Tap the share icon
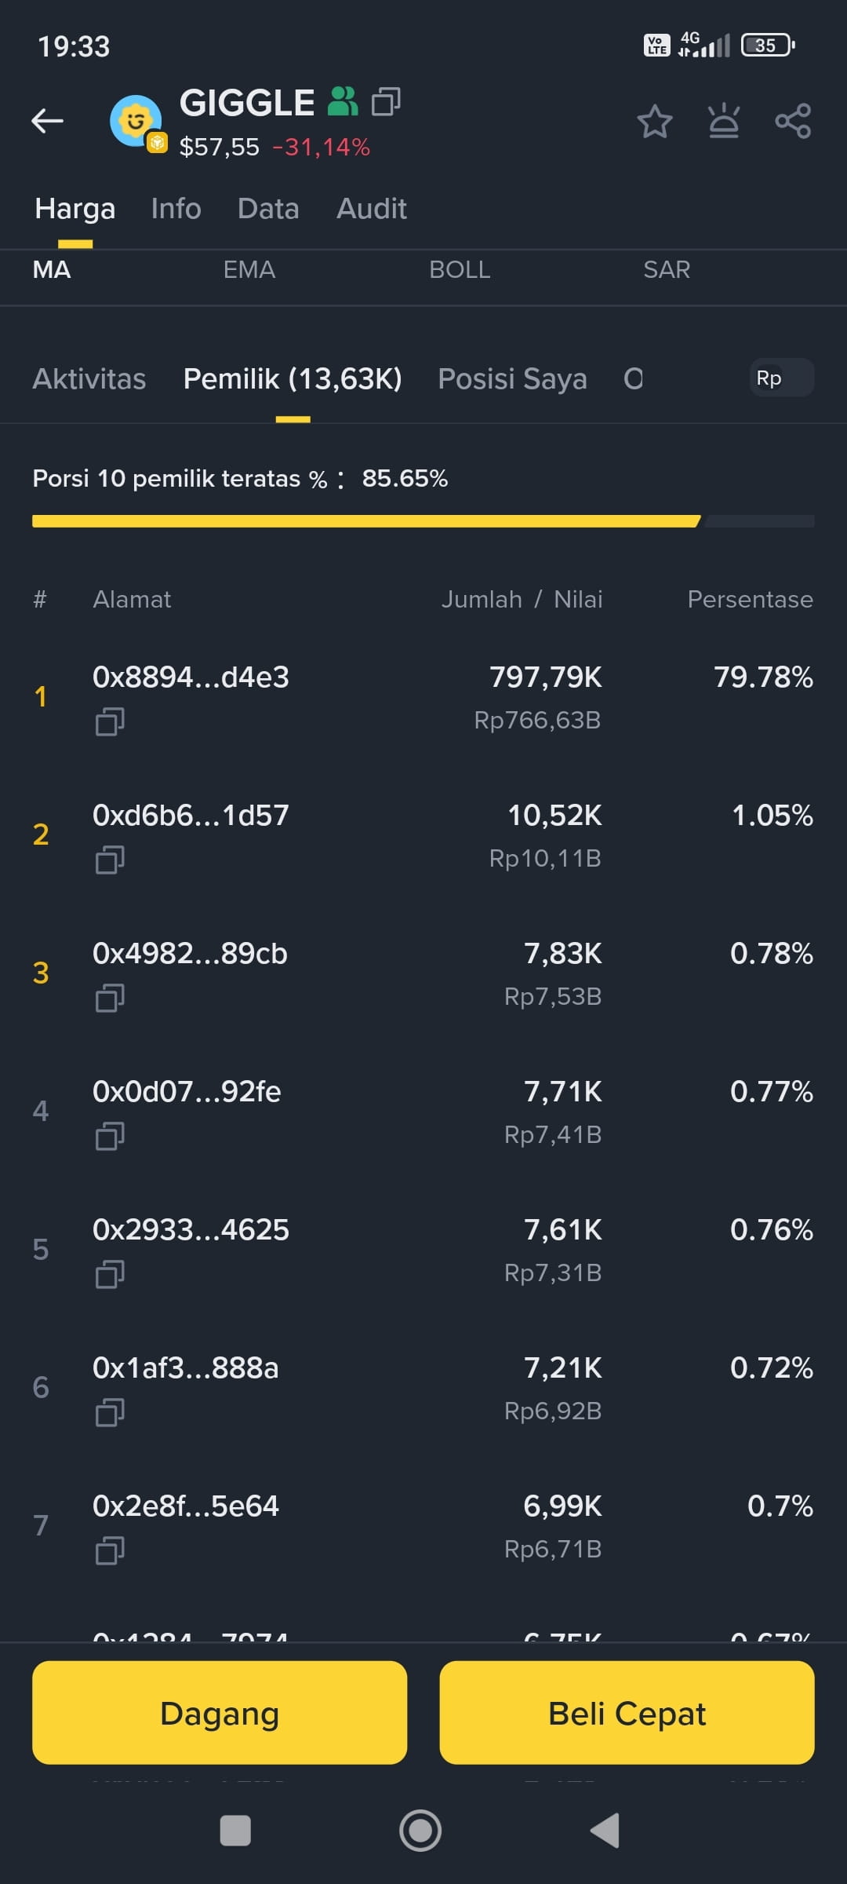 (x=793, y=121)
